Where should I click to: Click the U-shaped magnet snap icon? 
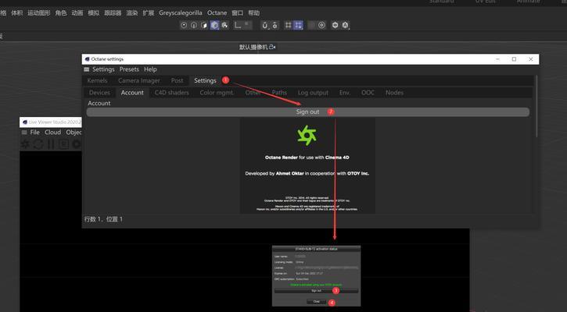264,25
